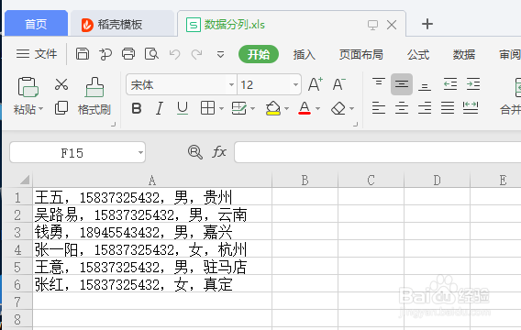Select column A header
This screenshot has height=330, width=521.
(152, 180)
